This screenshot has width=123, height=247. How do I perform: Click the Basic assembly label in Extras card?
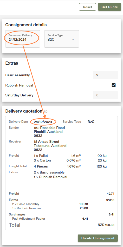point(17,75)
